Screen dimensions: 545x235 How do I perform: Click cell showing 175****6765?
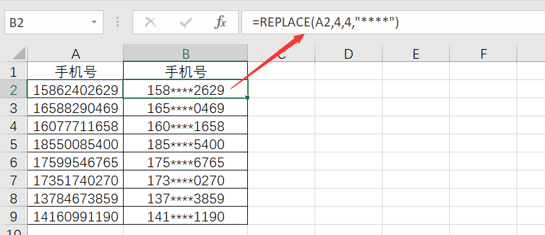[186, 161]
